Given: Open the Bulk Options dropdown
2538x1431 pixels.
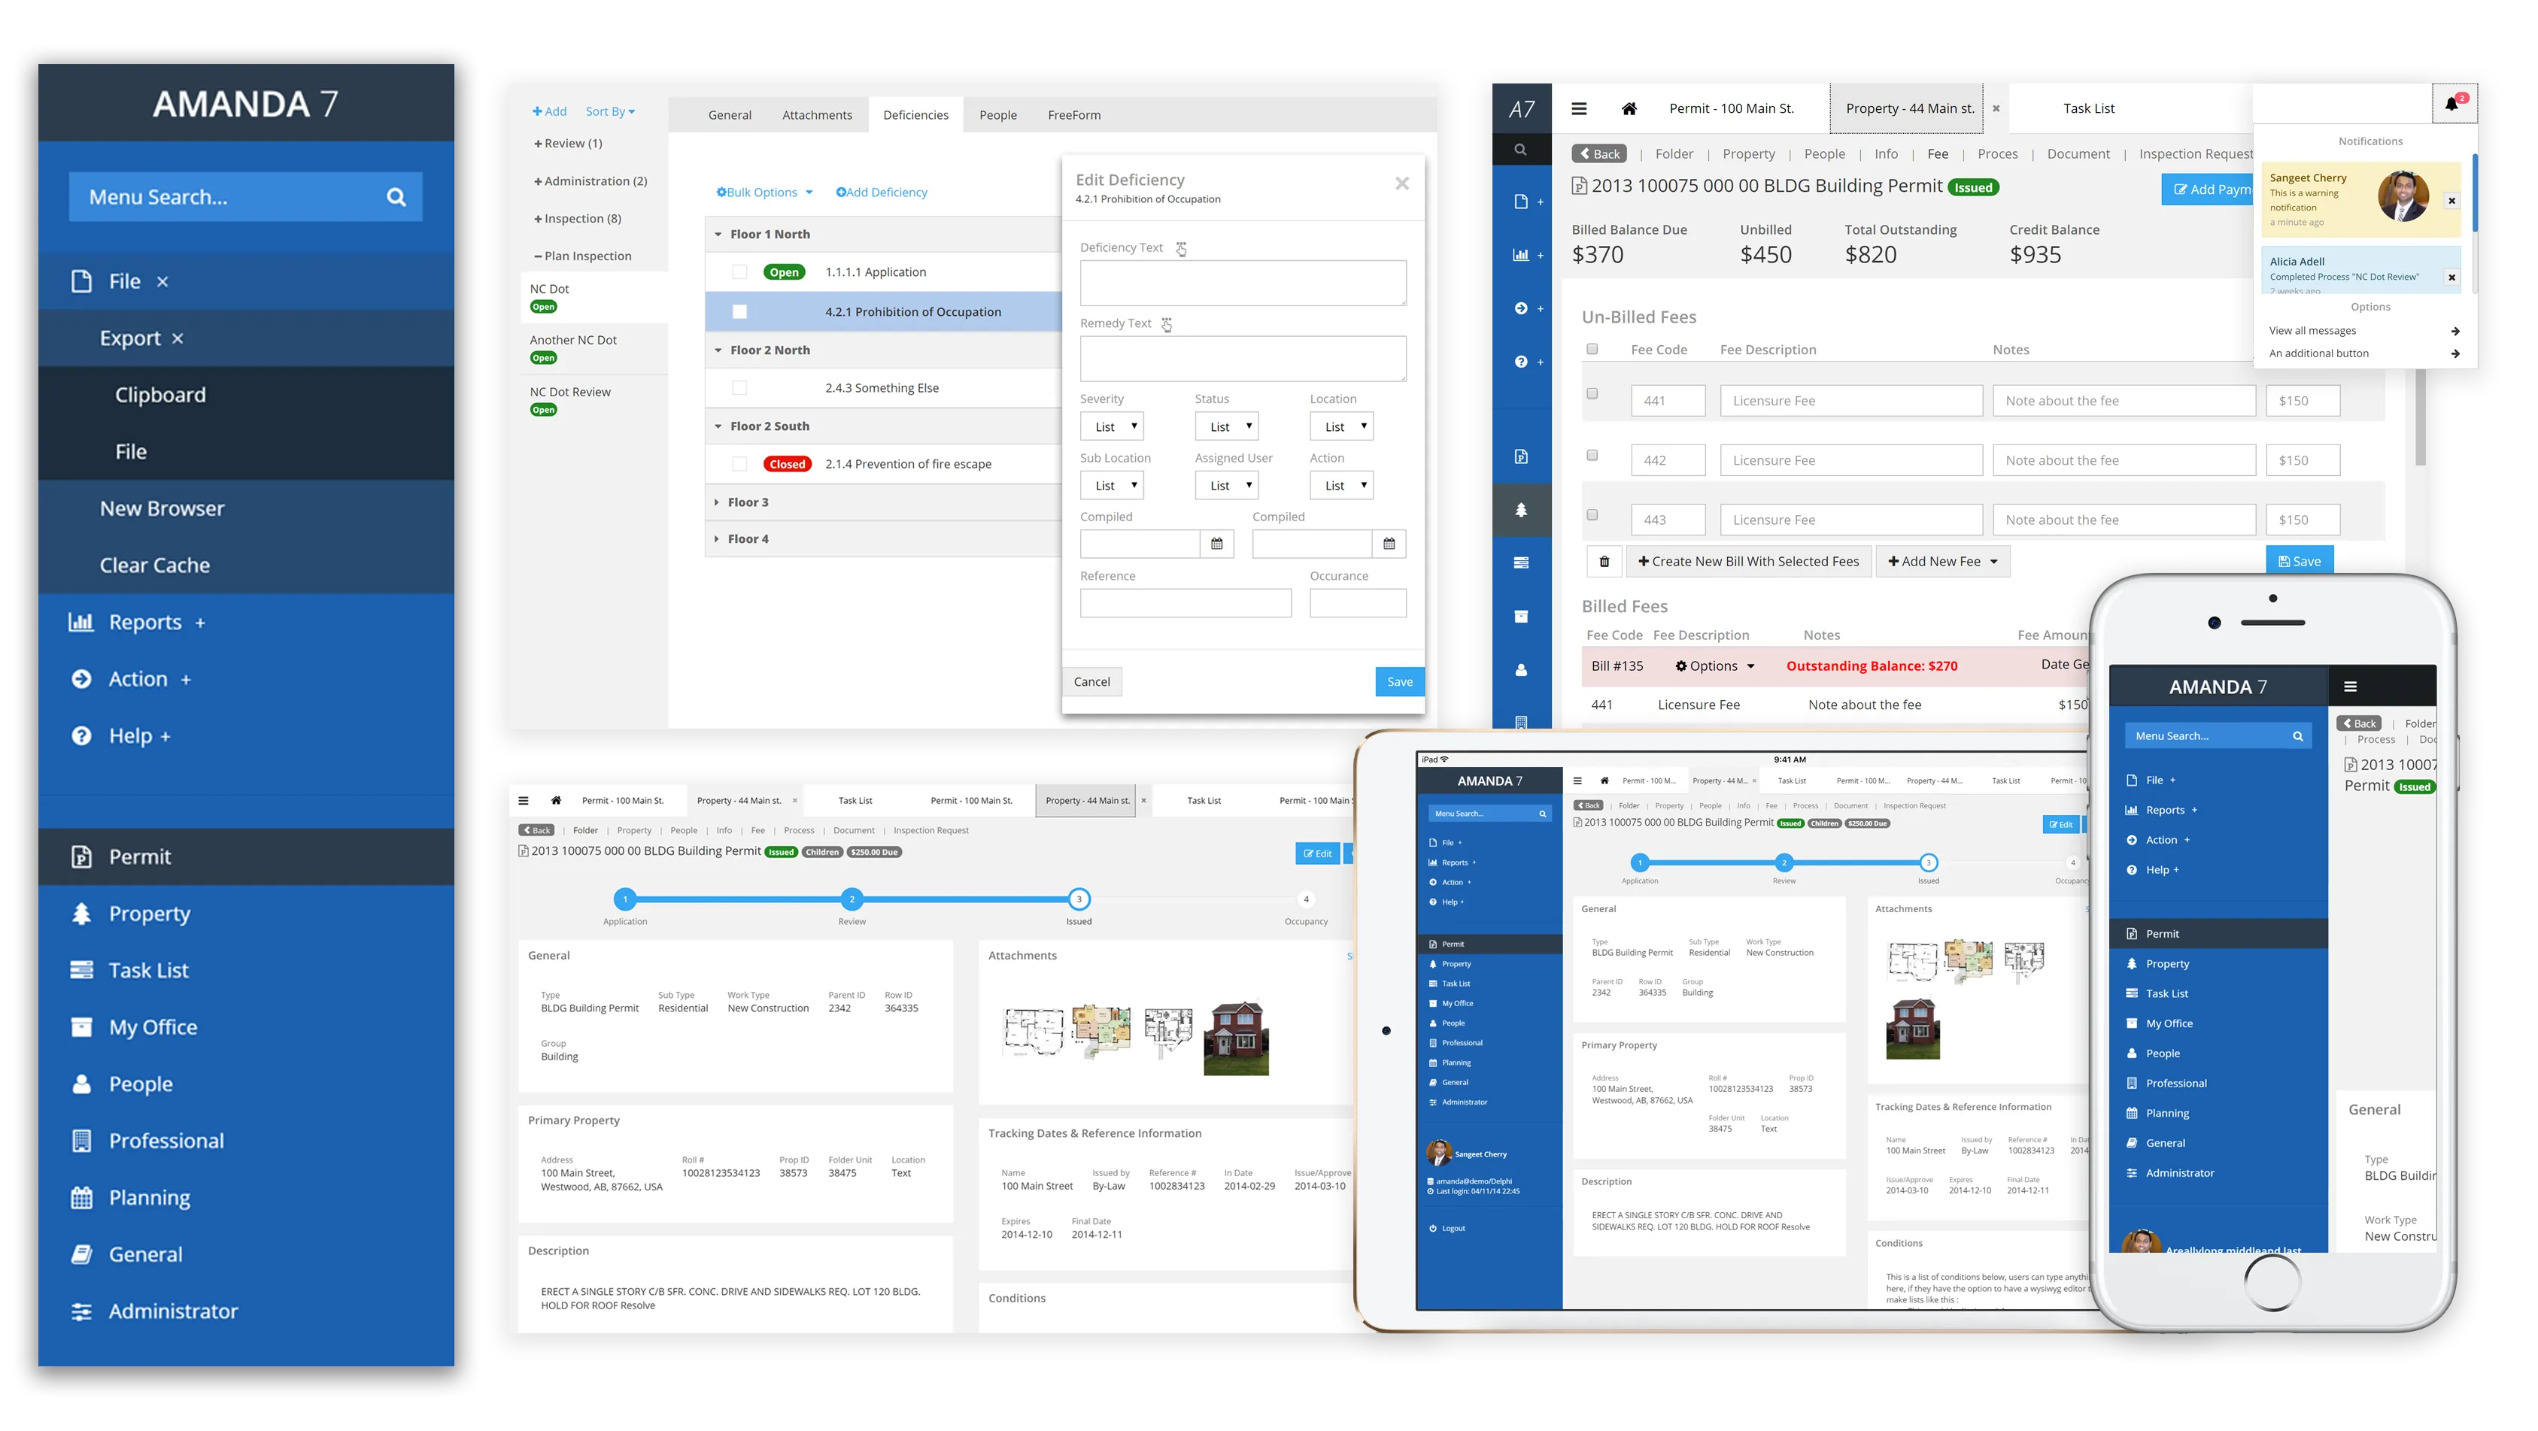Looking at the screenshot, I should pos(764,192).
